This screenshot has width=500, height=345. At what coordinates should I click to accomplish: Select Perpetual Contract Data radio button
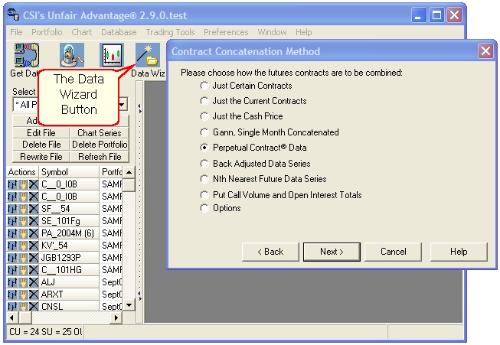point(204,147)
